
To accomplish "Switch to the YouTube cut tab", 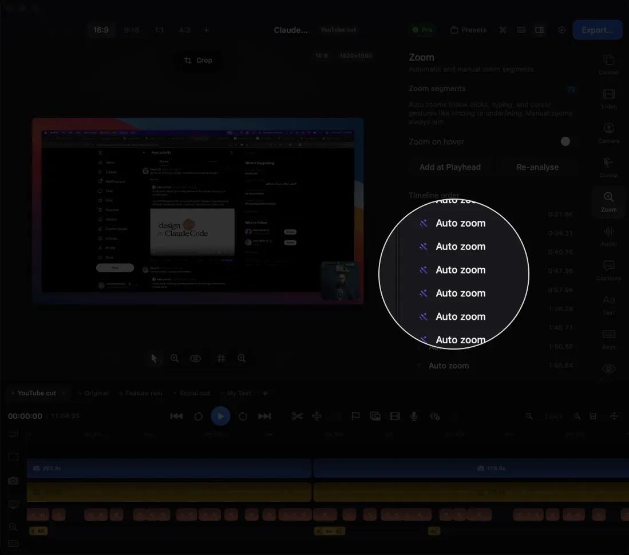I will [x=37, y=393].
